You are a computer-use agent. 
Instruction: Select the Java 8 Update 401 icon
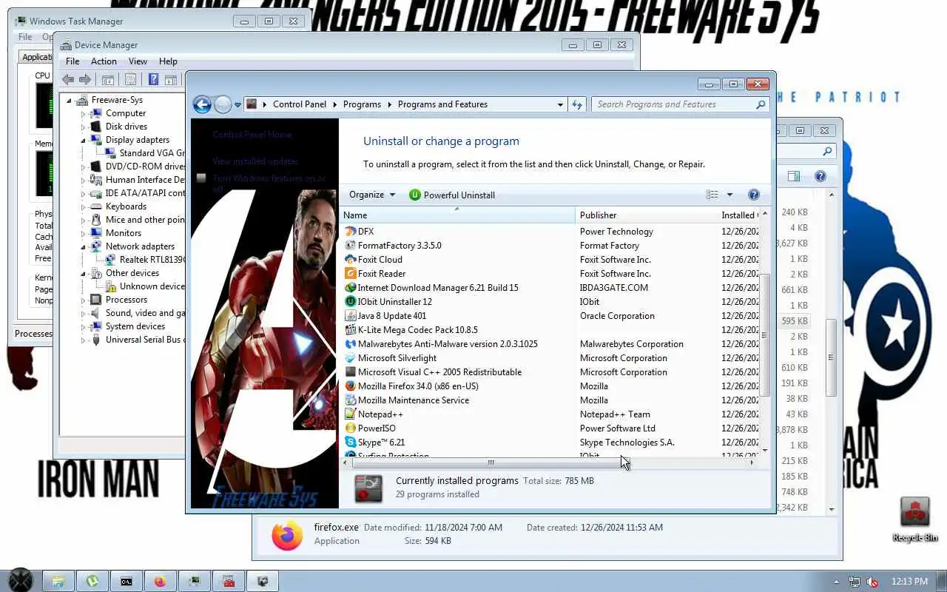[x=351, y=316]
